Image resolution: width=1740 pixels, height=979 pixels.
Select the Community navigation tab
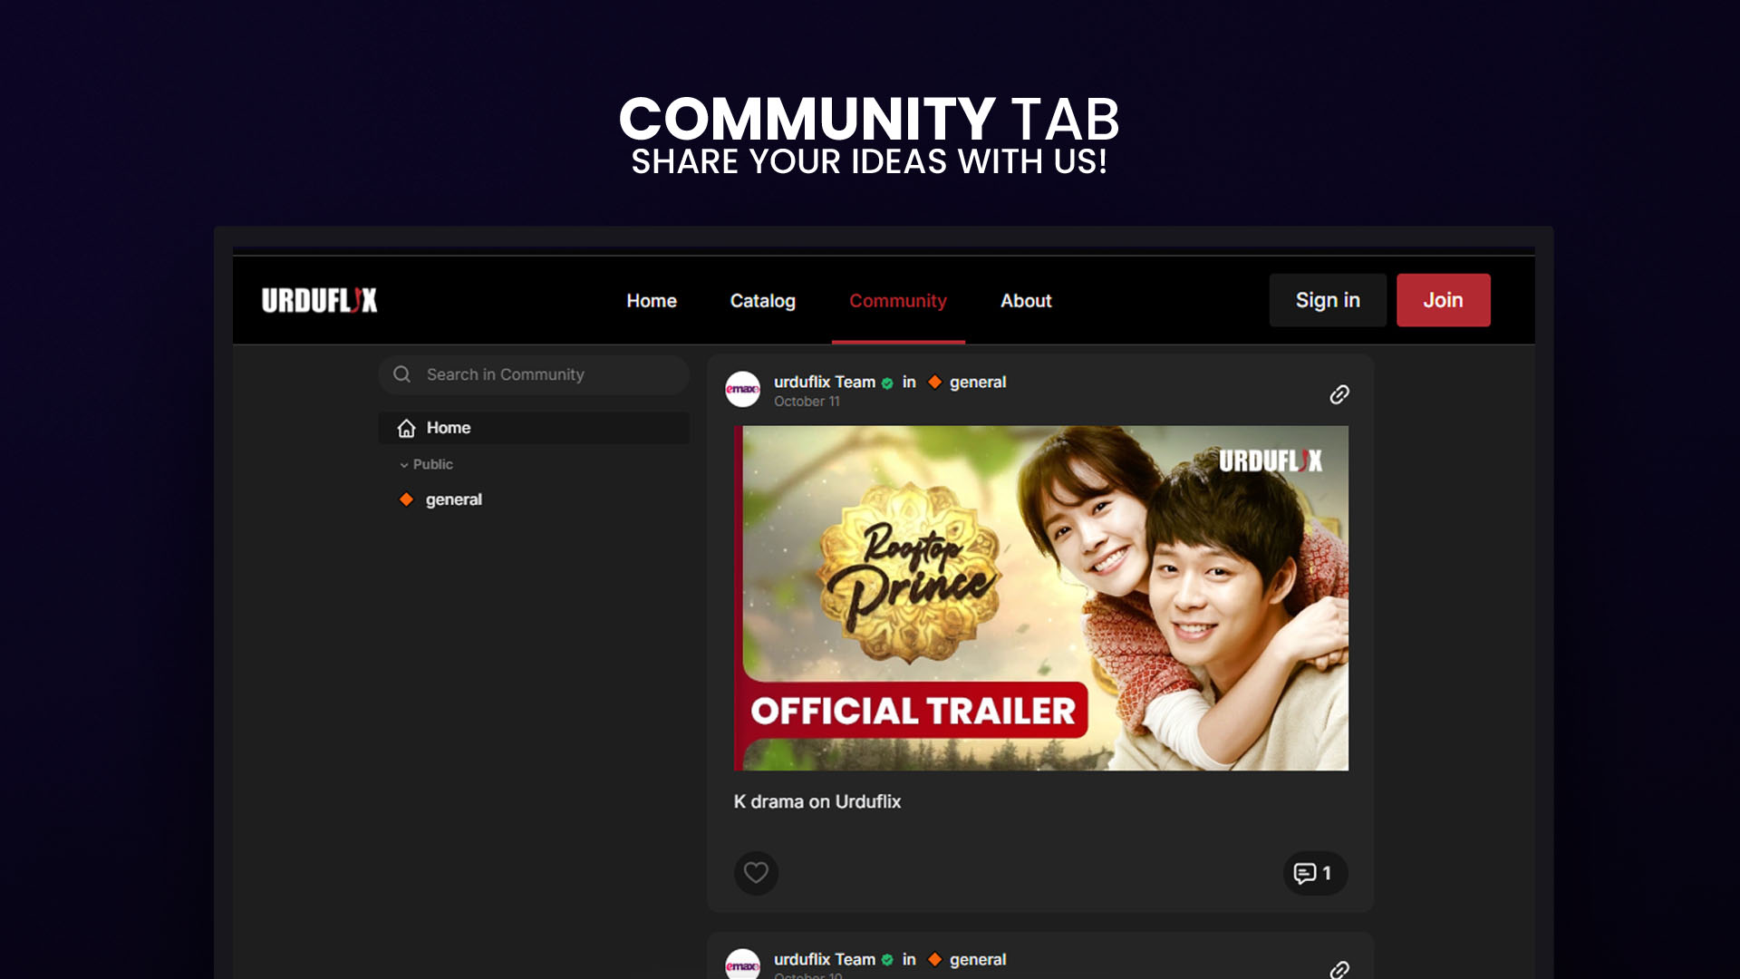[x=897, y=301]
